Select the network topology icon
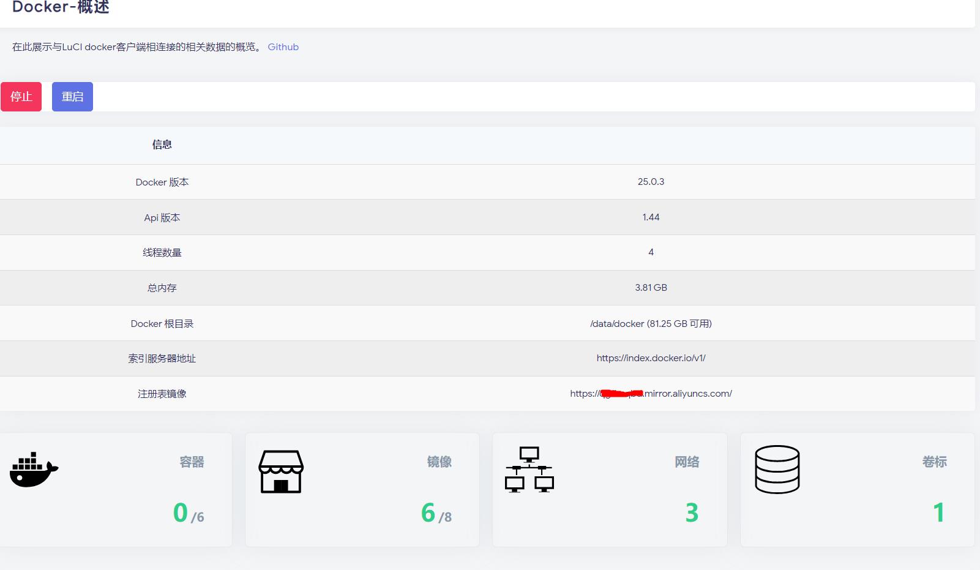The height and width of the screenshot is (570, 980). (x=529, y=470)
